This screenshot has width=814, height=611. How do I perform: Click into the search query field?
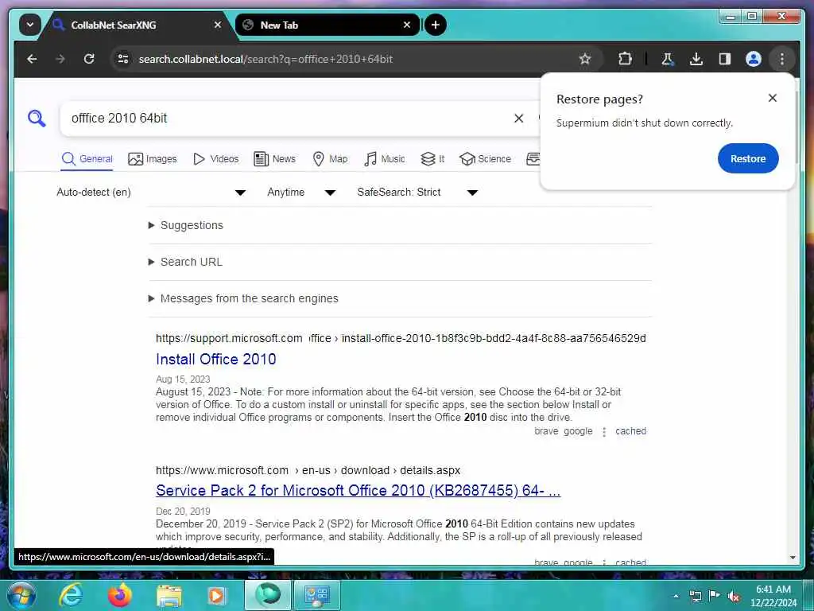click(x=285, y=119)
